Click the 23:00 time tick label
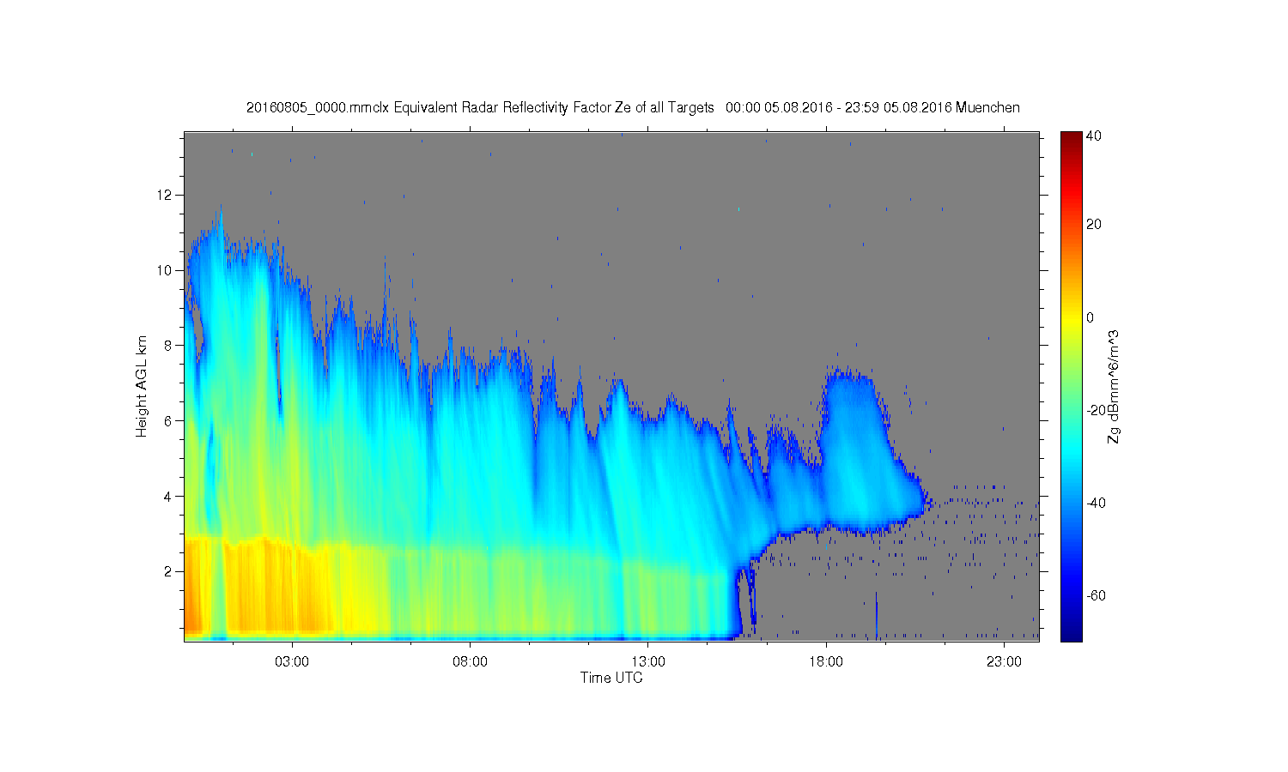Screen dimensions: 1288x772 [1004, 662]
